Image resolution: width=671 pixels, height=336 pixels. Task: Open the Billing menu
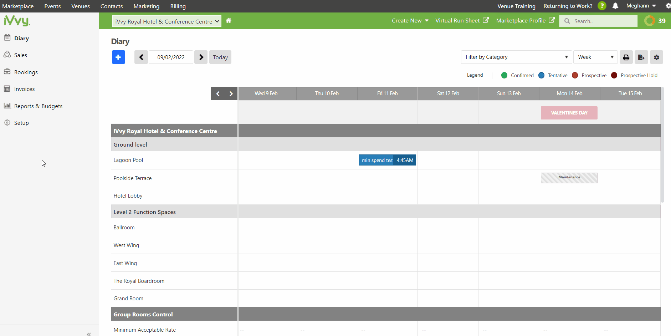pos(178,6)
